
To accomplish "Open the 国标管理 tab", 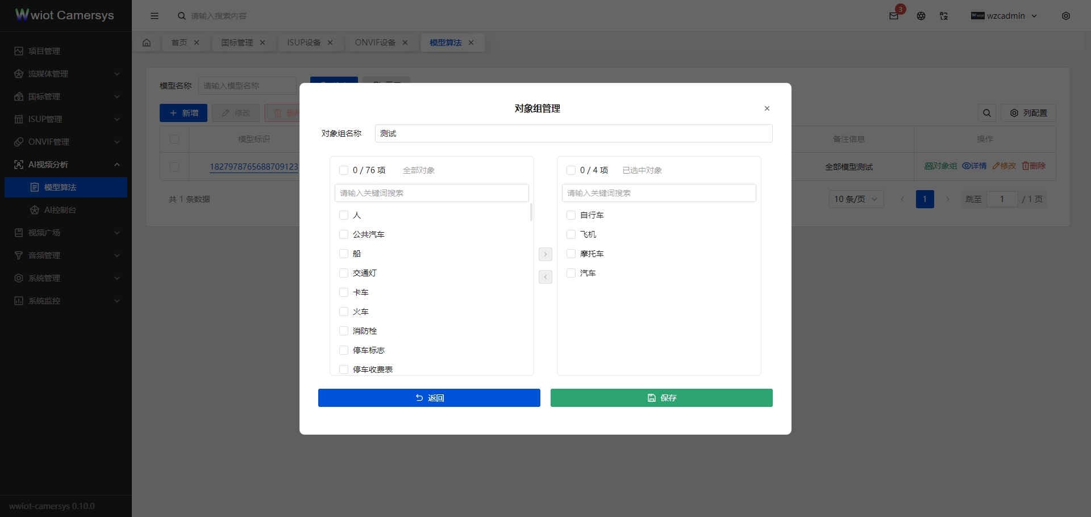I will [x=237, y=42].
